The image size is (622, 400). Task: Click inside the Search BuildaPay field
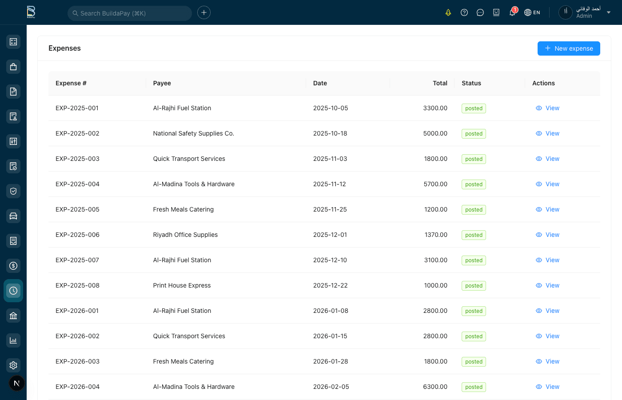click(x=129, y=13)
